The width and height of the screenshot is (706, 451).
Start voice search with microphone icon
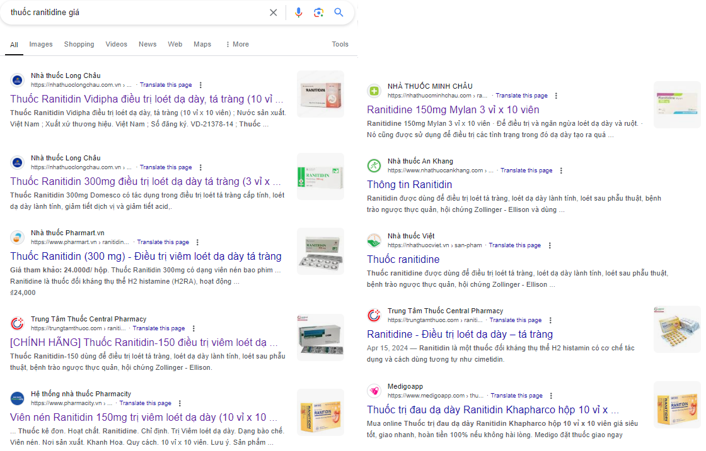(x=299, y=13)
